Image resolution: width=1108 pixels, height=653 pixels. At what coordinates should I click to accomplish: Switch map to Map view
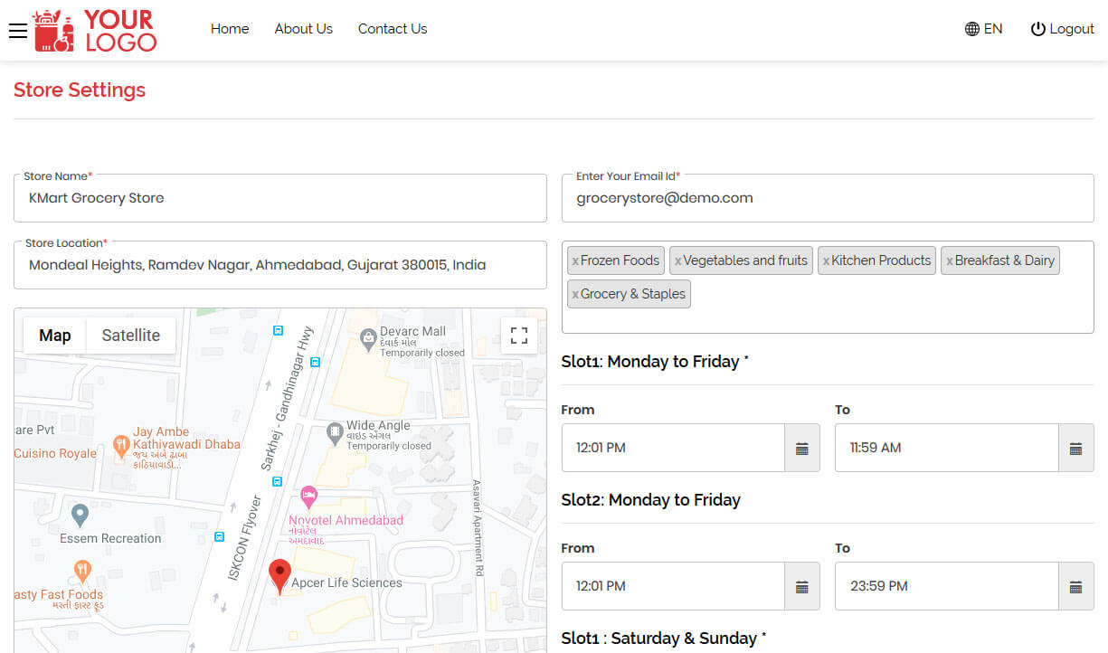55,336
